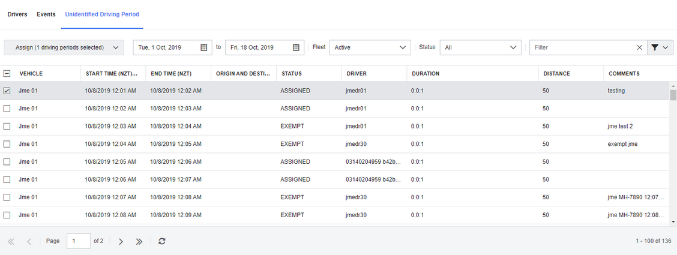Sort by the STATUS column header
677x255 pixels.
[x=292, y=74]
